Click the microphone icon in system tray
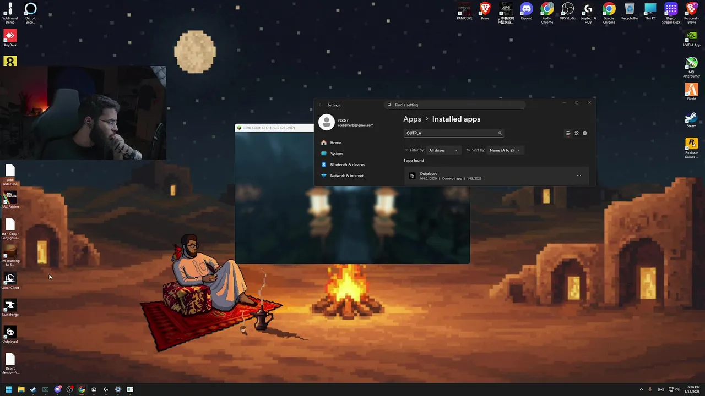Image resolution: width=705 pixels, height=396 pixels. tap(650, 389)
